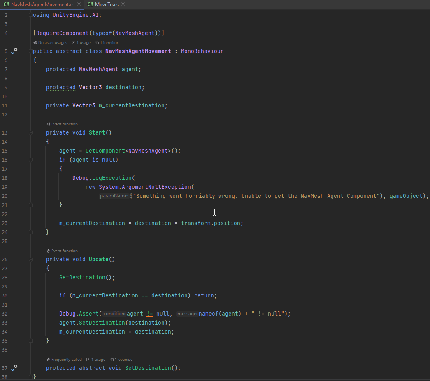Click the fold end marker on line 21
Image resolution: width=430 pixels, height=381 pixels.
(x=30, y=205)
